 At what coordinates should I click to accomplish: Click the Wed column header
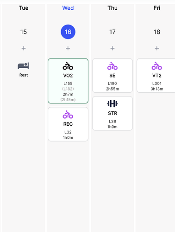click(x=68, y=8)
